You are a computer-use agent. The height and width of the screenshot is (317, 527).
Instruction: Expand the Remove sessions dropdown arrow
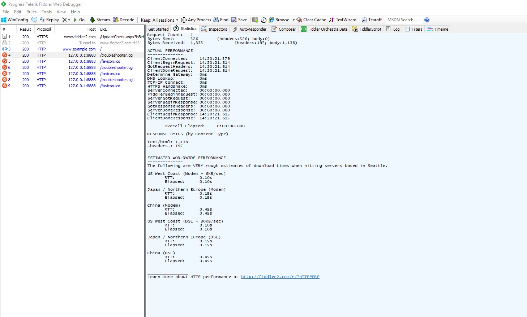point(69,20)
